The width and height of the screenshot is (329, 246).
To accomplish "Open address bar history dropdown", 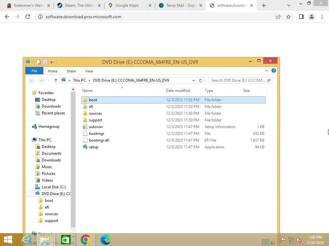I will point(193,80).
